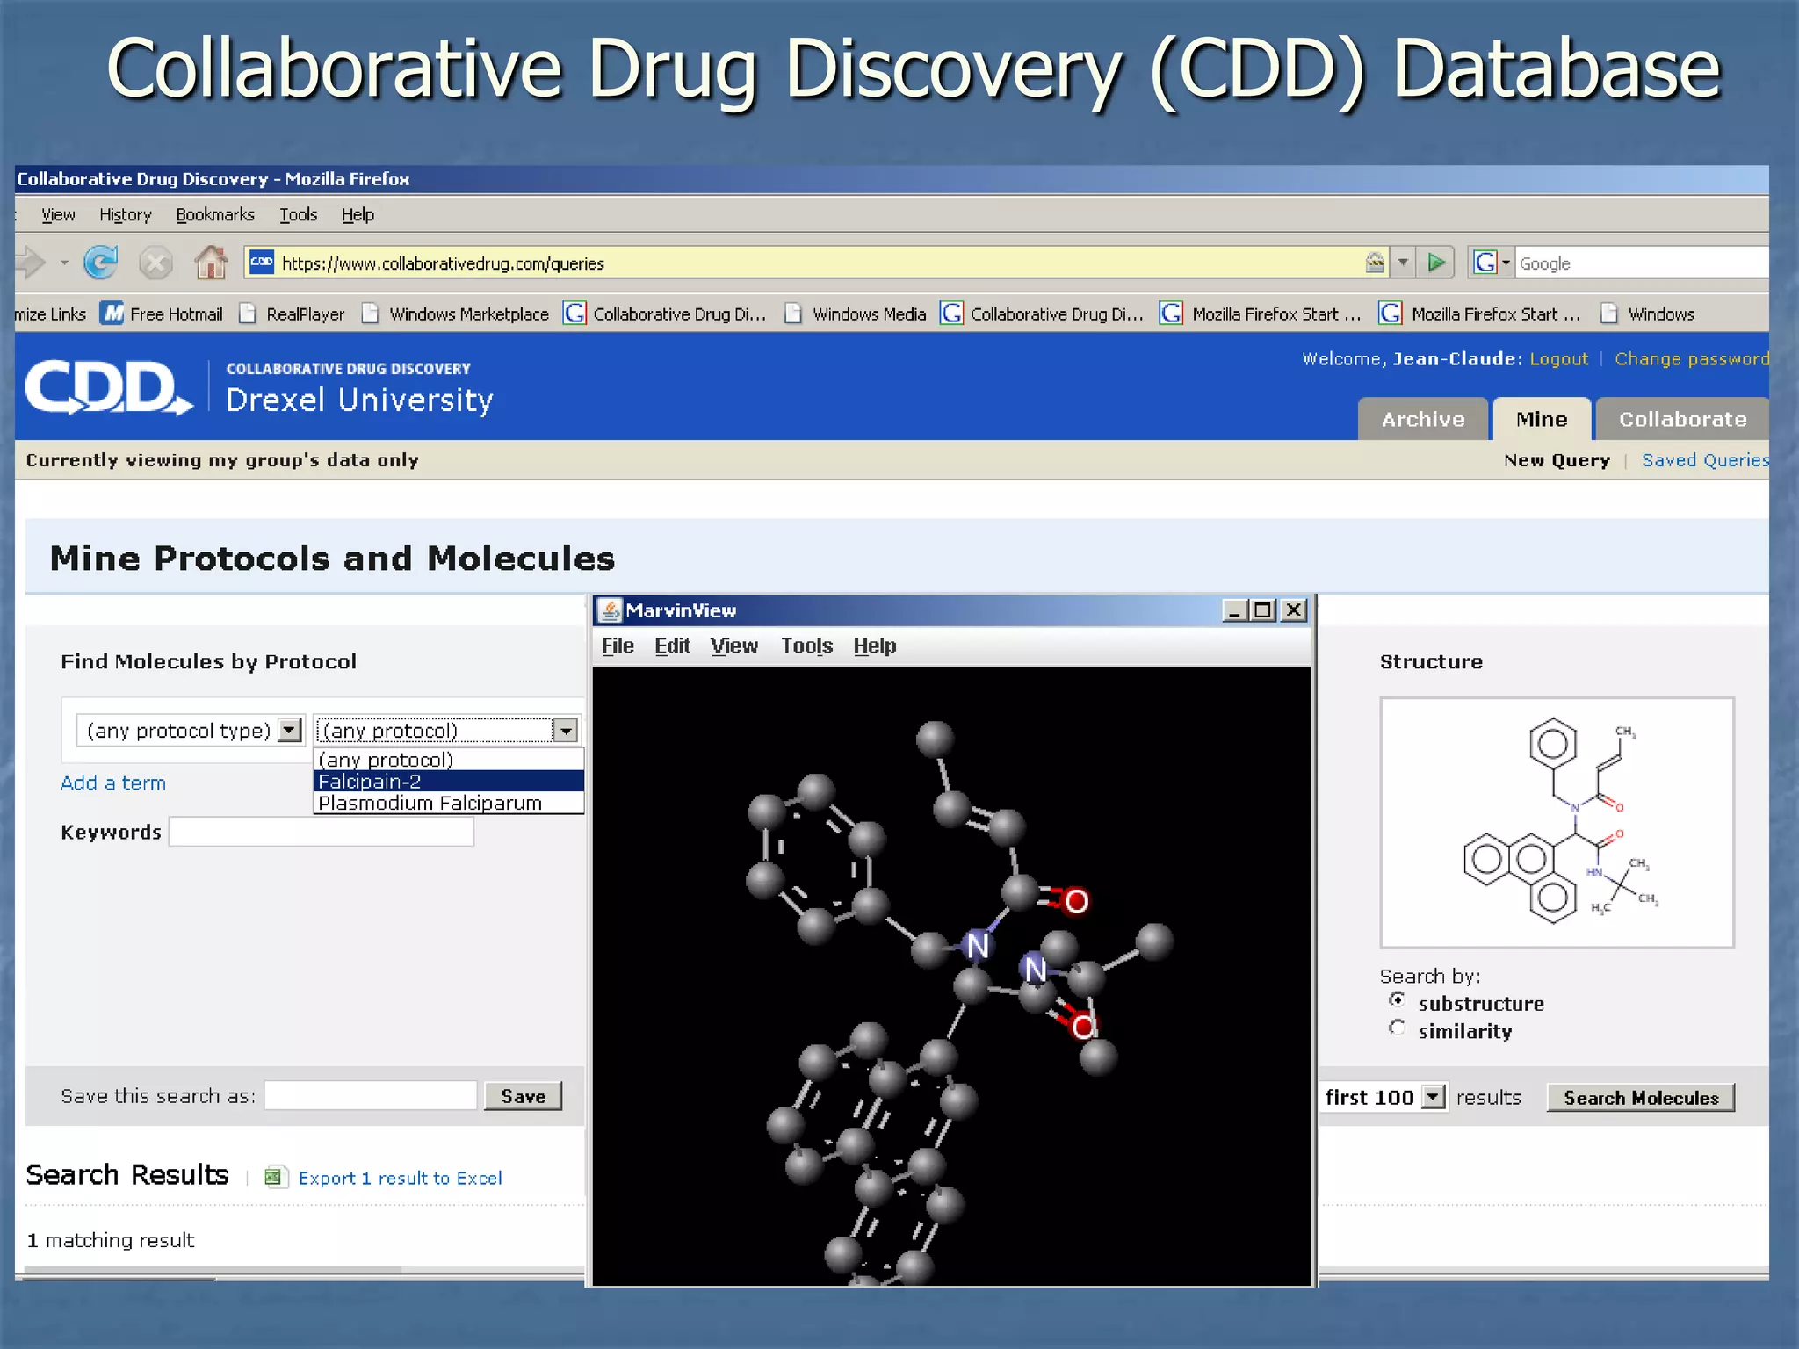This screenshot has width=1799, height=1349.
Task: Click the CDD logo
Action: pyautogui.click(x=108, y=387)
